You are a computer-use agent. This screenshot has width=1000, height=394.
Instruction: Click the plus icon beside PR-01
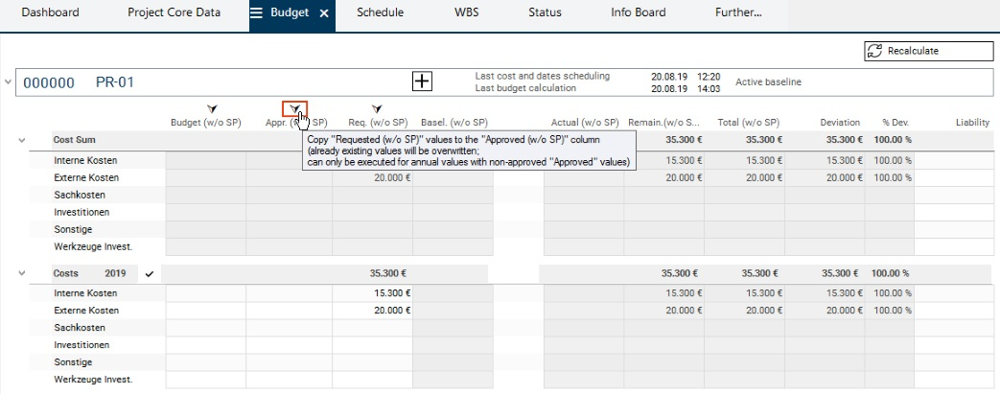click(x=422, y=81)
